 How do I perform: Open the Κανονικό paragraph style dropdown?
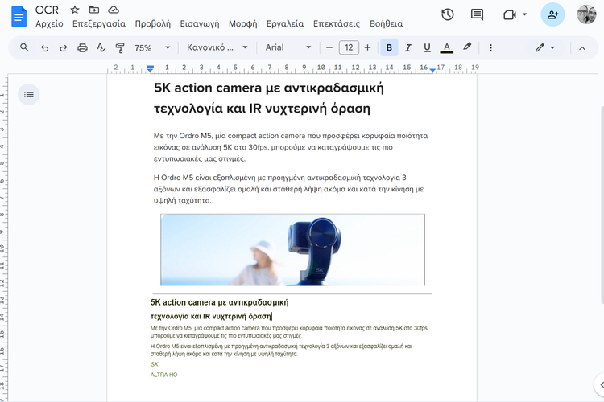click(217, 47)
